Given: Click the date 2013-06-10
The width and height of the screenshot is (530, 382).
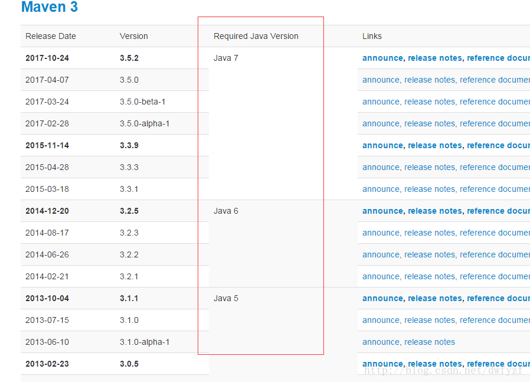Looking at the screenshot, I should [x=47, y=342].
